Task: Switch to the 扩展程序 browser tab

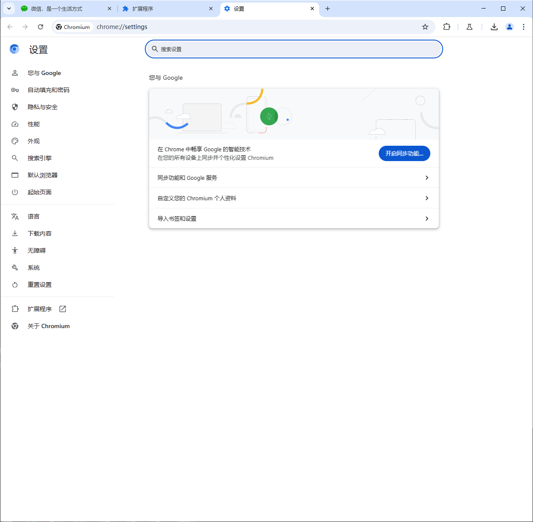Action: (168, 9)
